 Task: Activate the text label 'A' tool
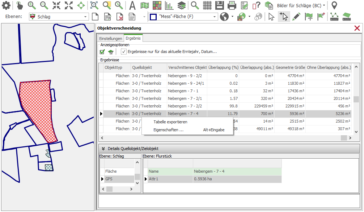tap(132, 5)
